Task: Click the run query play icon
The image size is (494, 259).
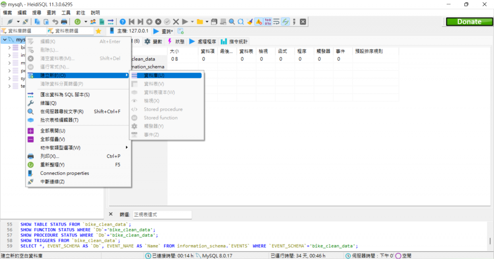Action: [185, 22]
